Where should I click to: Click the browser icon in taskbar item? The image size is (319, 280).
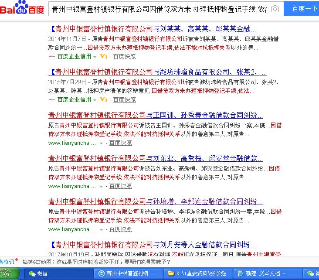101,273
